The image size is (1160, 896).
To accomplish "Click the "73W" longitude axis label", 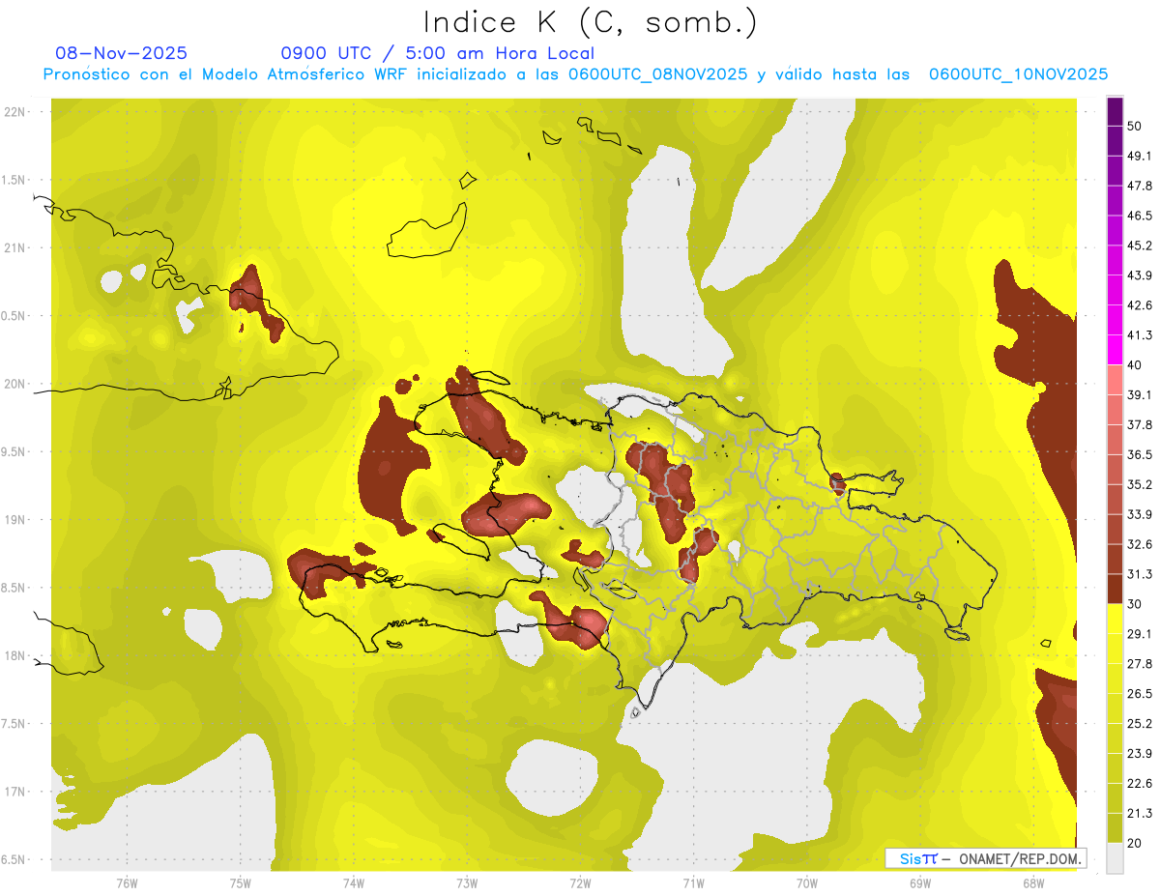I will (x=467, y=882).
